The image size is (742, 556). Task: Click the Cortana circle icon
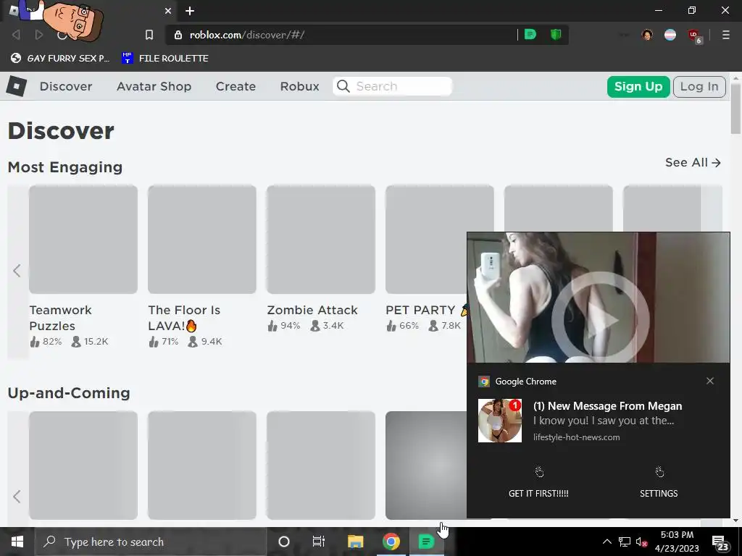(x=284, y=542)
